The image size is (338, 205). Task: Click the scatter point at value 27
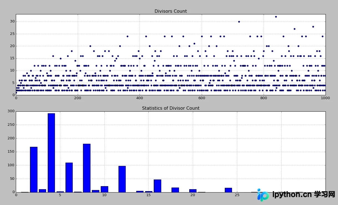(x=294, y=29)
